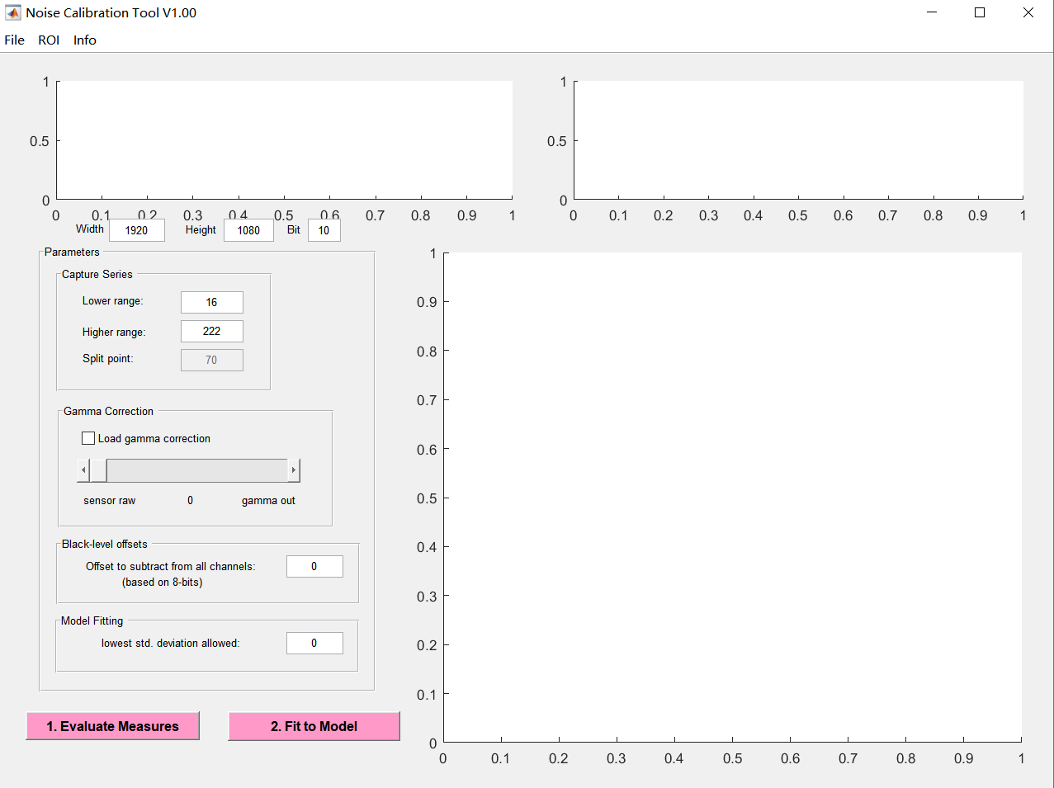1054x788 pixels.
Task: Open the File menu
Action: (15, 40)
